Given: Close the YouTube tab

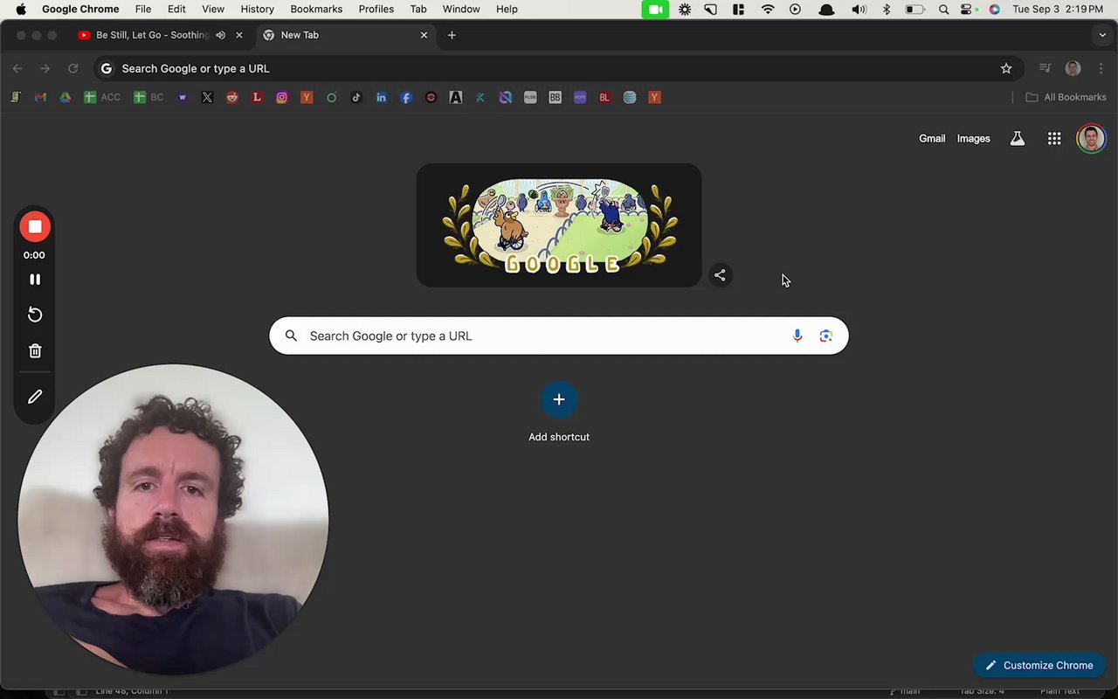Looking at the screenshot, I should click(x=239, y=35).
